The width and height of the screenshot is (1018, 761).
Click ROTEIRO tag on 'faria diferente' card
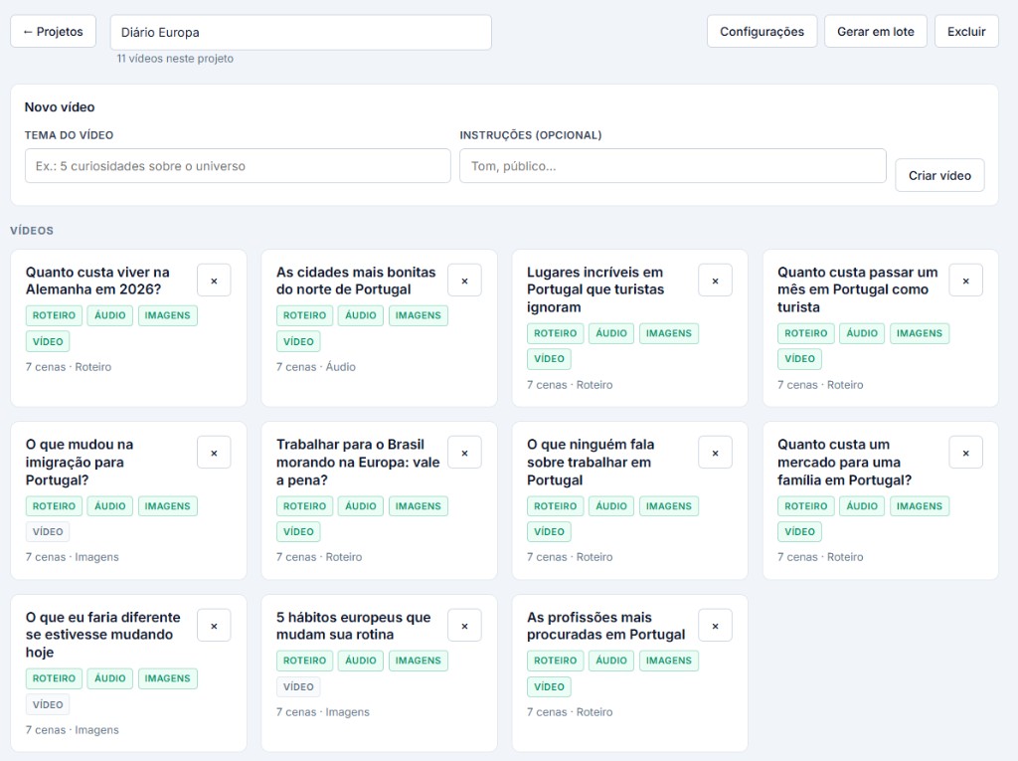click(x=54, y=677)
